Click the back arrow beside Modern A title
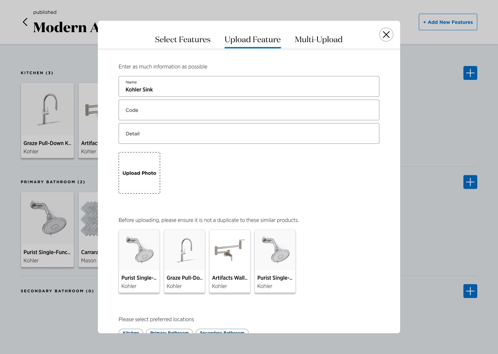This screenshot has height=354, width=498. tap(25, 22)
